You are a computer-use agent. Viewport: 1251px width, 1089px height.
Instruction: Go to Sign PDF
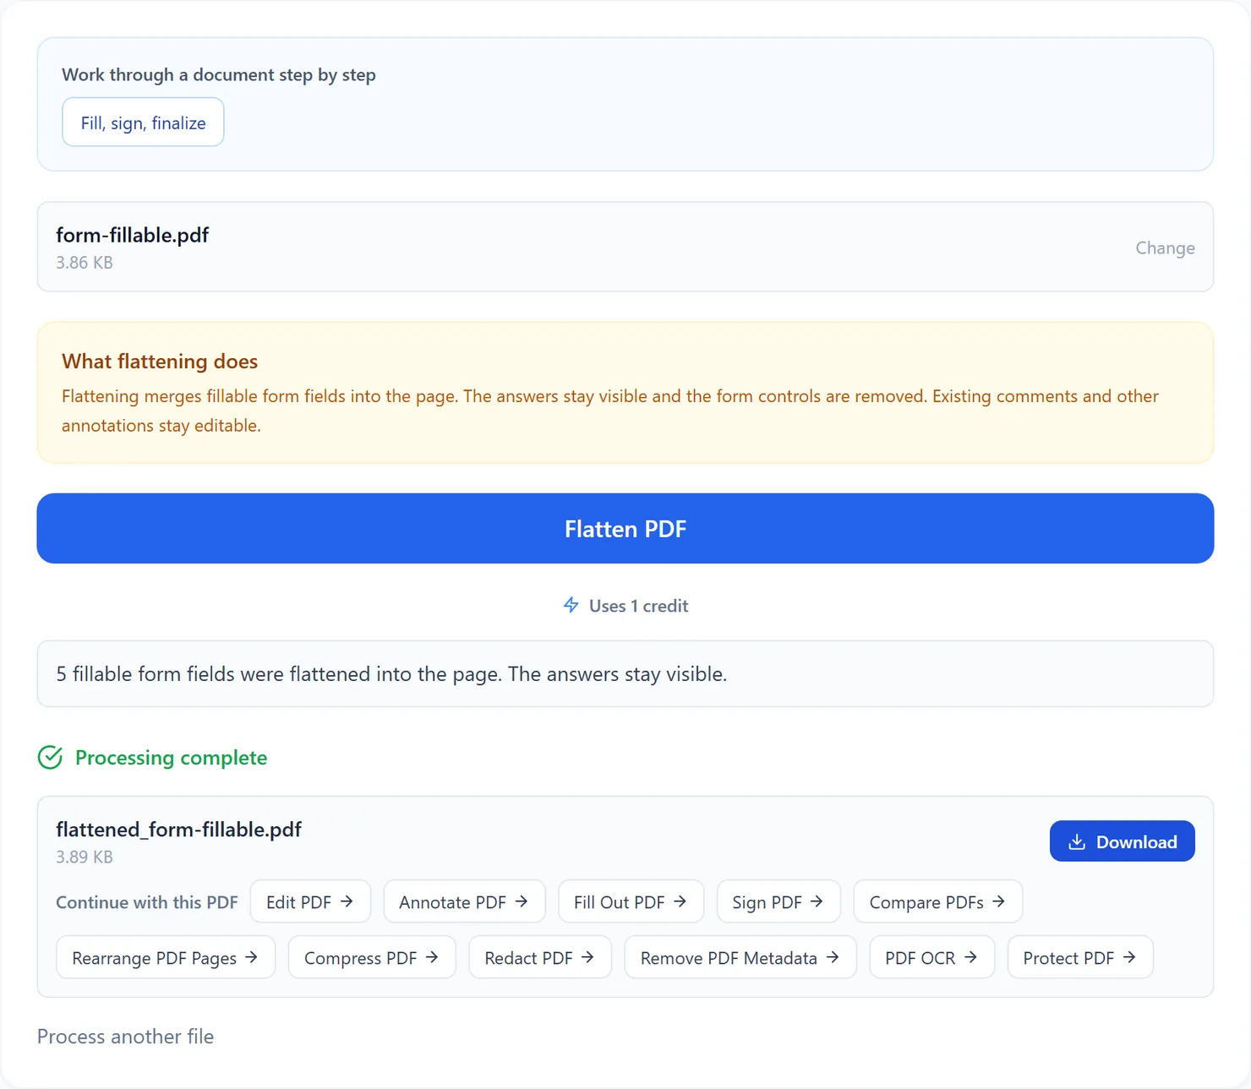[x=778, y=901]
